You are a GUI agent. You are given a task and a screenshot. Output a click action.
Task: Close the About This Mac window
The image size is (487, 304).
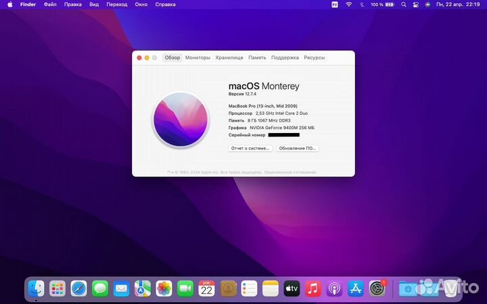point(139,57)
